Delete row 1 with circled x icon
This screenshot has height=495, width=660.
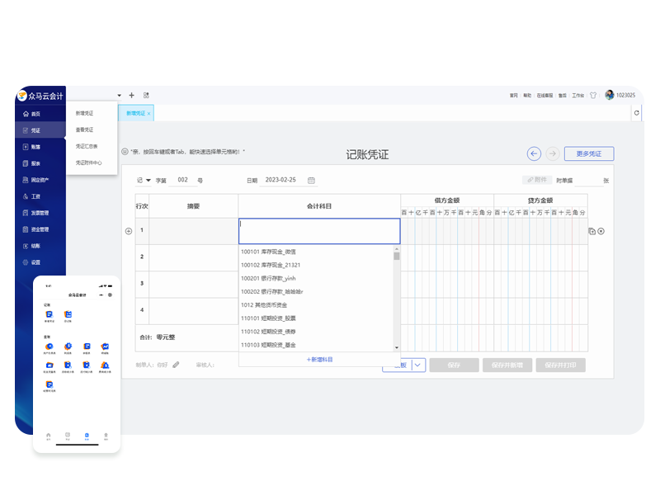(x=601, y=231)
